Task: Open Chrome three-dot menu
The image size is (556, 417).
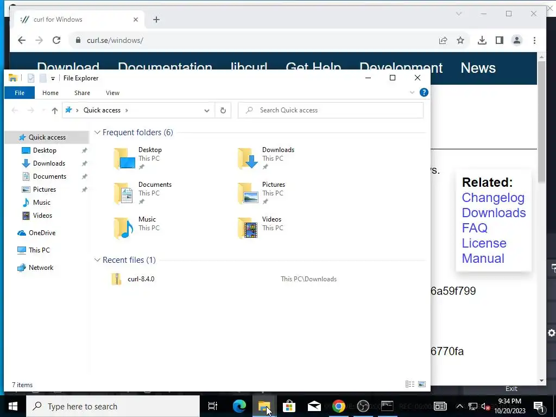Action: tap(534, 40)
